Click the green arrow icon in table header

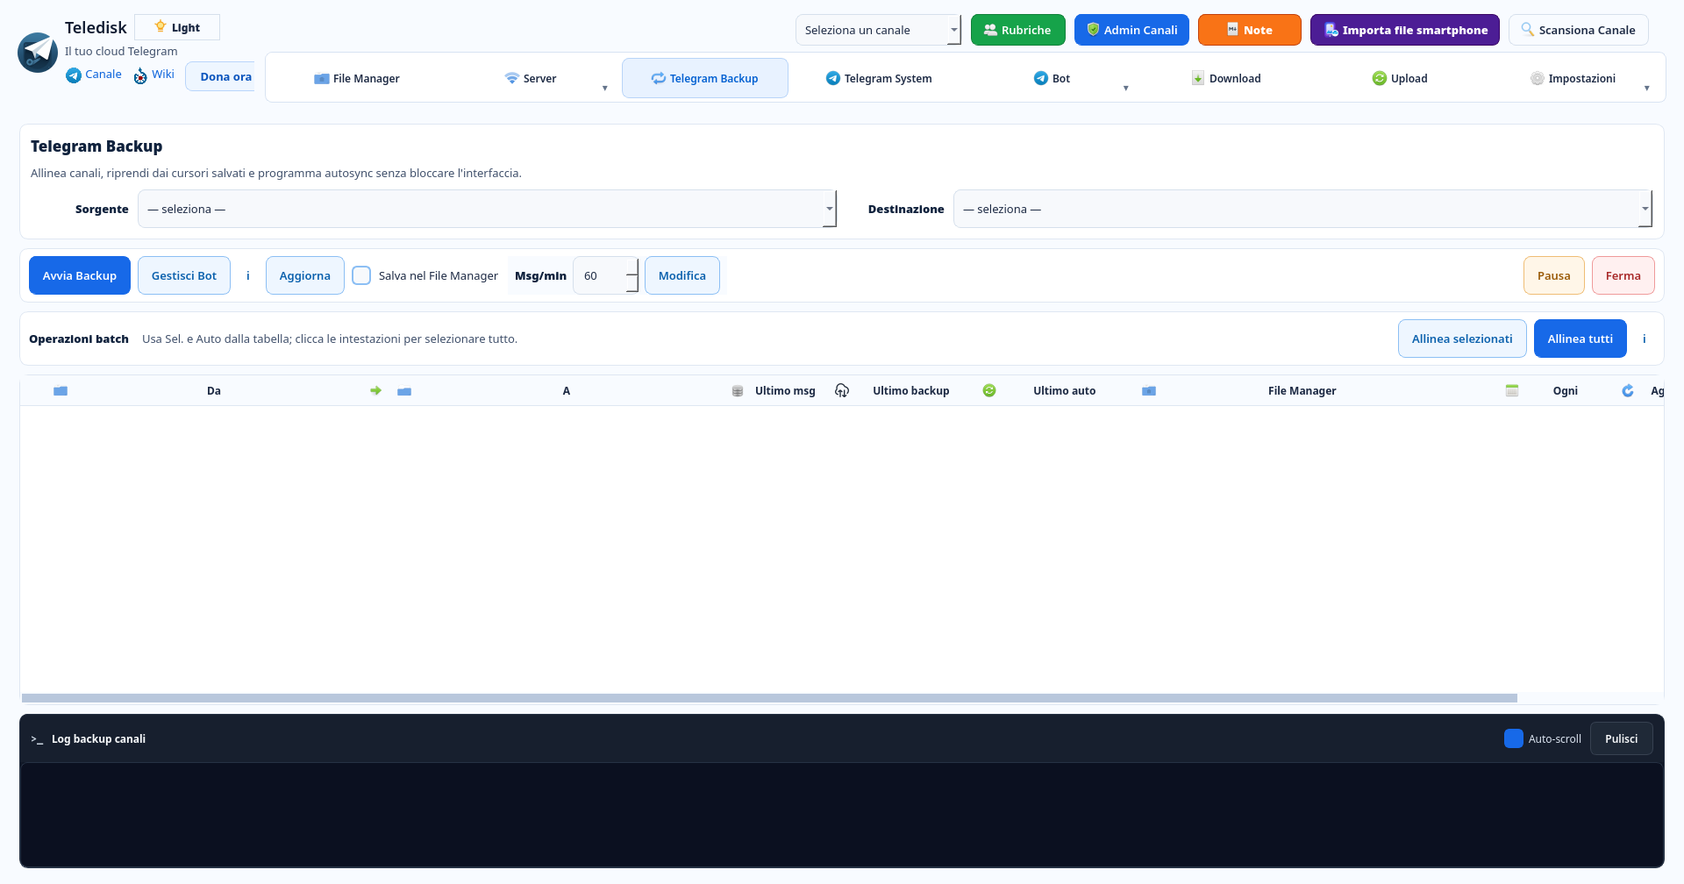[375, 391]
